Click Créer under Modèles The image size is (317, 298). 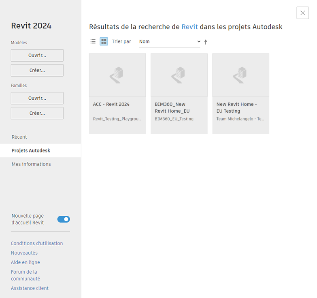(x=37, y=70)
